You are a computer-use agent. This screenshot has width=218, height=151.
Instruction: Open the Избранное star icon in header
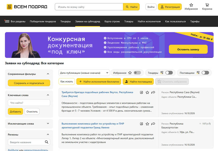pos(191,5)
